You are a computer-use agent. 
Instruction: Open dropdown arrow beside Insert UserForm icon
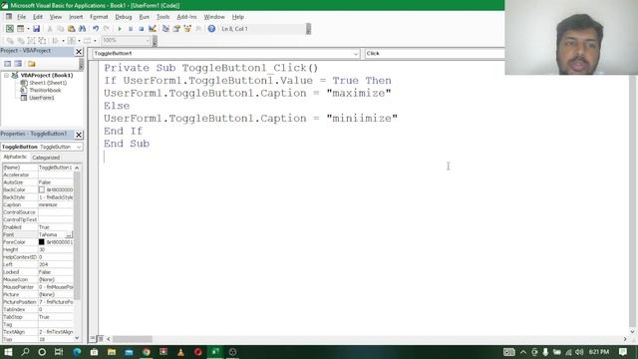click(x=28, y=29)
